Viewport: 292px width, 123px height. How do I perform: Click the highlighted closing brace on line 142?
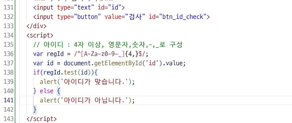tap(35, 110)
